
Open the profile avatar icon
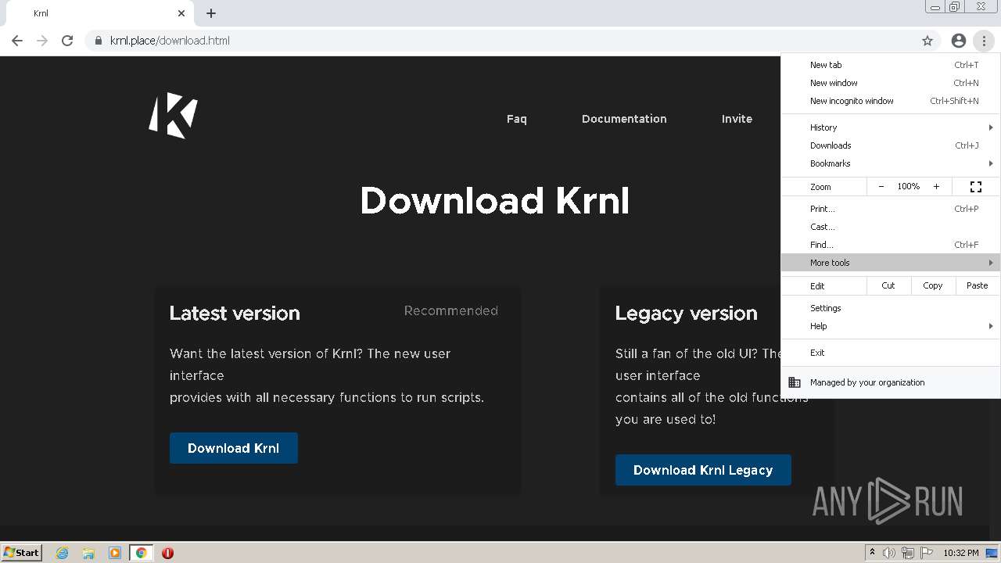click(x=959, y=41)
